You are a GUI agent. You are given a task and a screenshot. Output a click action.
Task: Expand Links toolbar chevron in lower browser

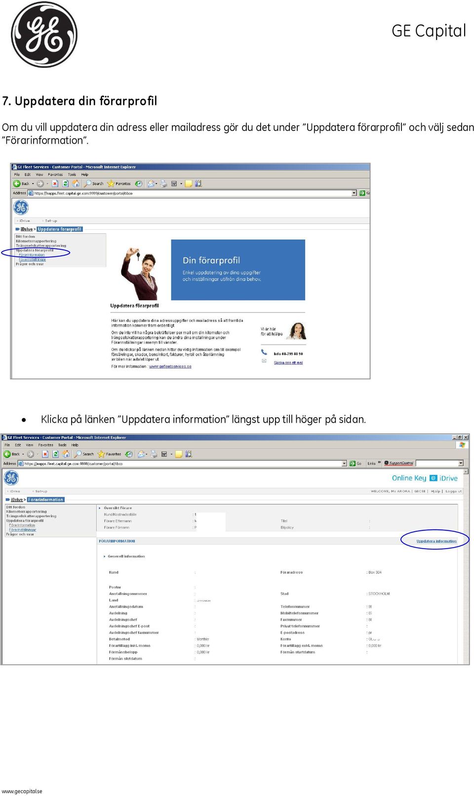[379, 463]
